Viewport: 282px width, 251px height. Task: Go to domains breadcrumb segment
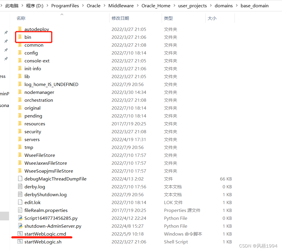[224, 6]
